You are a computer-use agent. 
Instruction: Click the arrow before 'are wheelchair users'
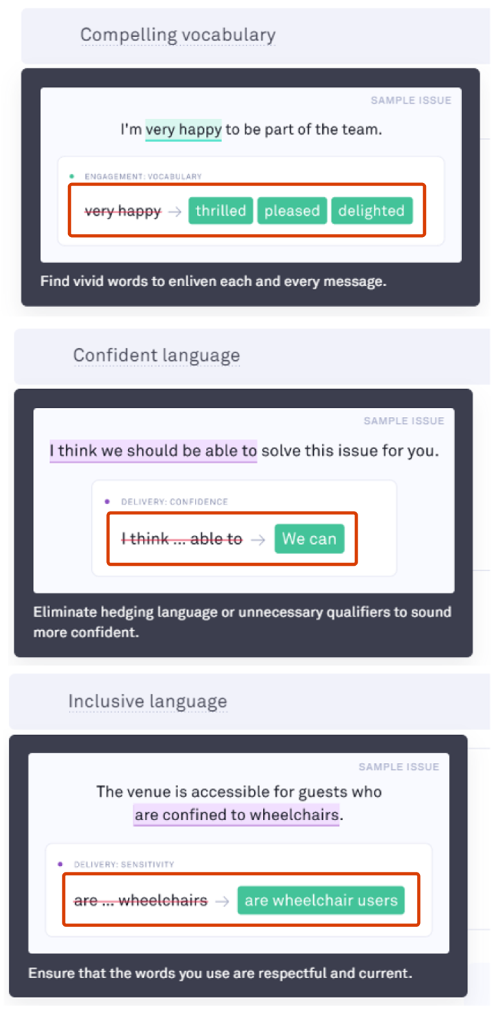coord(222,901)
